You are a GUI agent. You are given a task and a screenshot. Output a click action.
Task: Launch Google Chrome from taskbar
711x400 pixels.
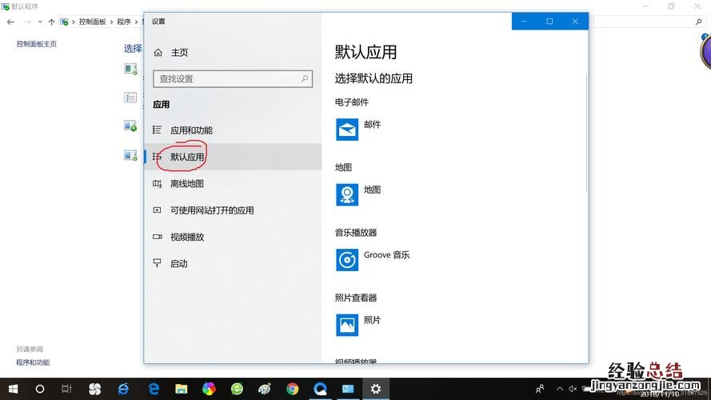pyautogui.click(x=293, y=389)
